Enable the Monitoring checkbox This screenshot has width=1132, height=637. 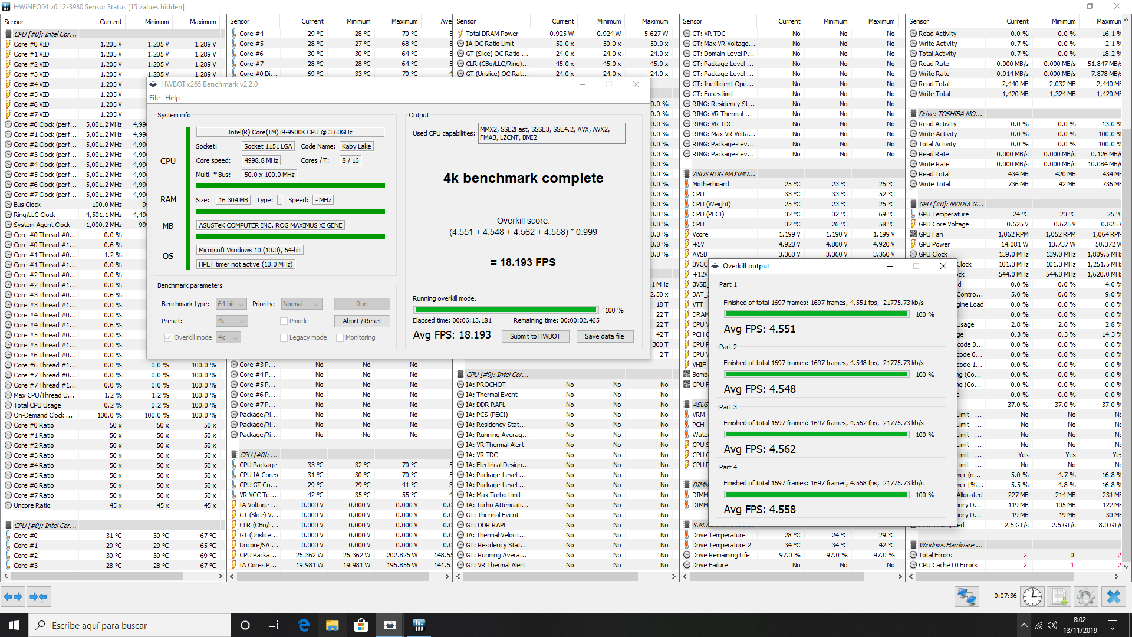click(340, 337)
